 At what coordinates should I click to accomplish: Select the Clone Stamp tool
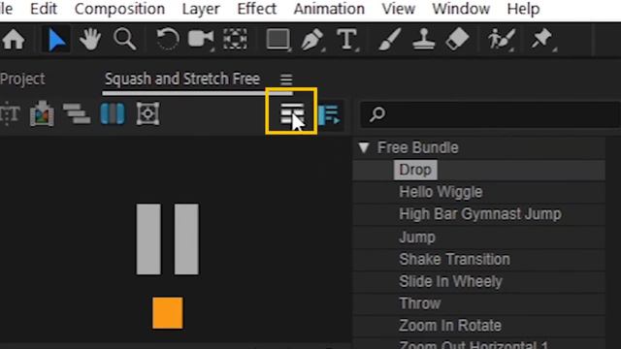point(423,40)
